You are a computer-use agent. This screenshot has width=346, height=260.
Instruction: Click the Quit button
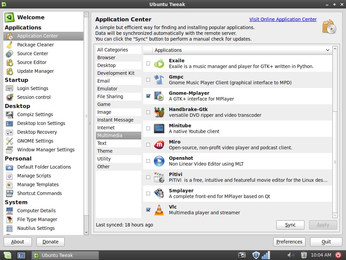tap(326, 242)
